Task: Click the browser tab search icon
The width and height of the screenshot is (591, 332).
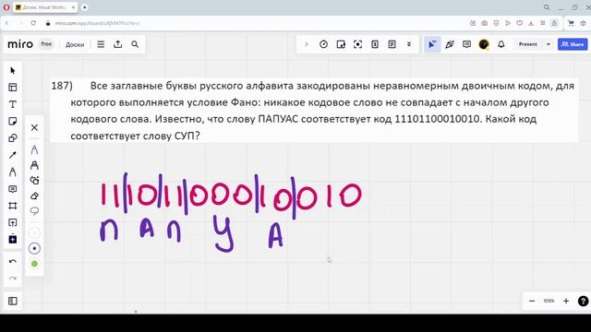Action: [x=547, y=7]
